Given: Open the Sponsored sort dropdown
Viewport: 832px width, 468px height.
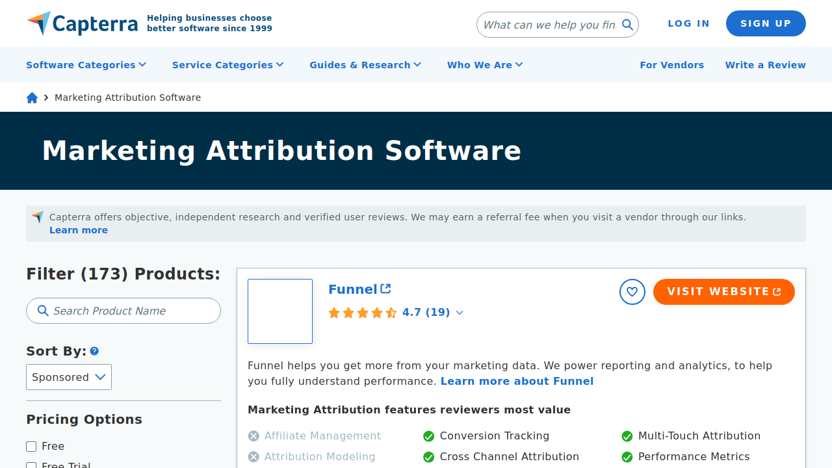Looking at the screenshot, I should point(69,377).
